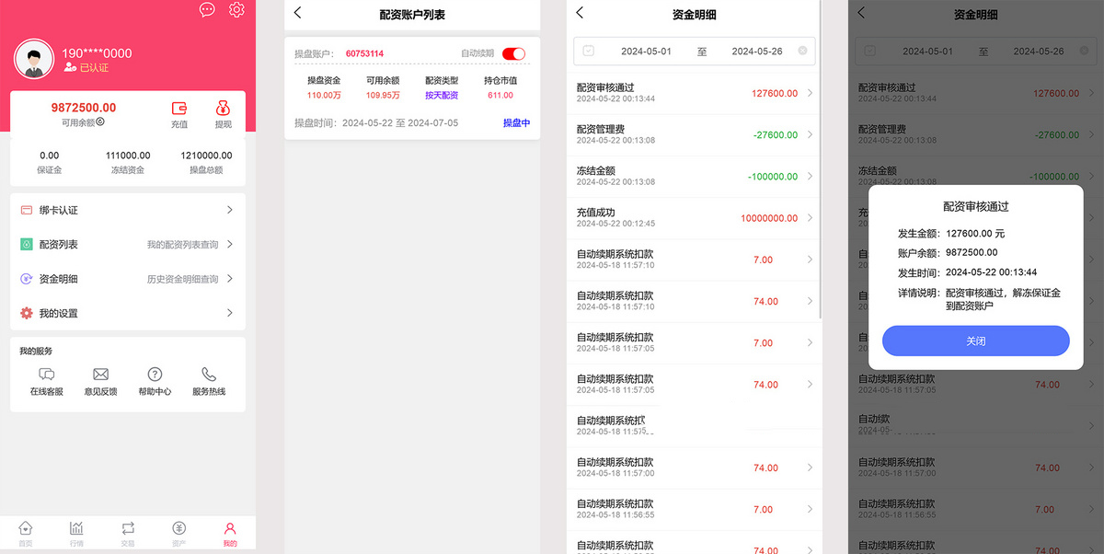Open the settings gear icon
This screenshot has height=554, width=1104.
236,10
